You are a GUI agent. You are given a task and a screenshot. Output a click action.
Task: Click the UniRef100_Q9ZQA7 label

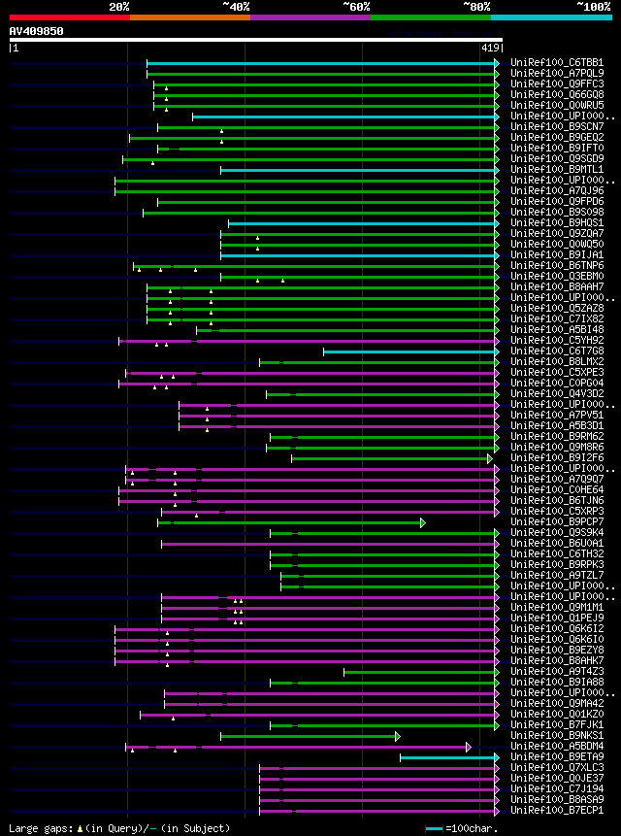point(557,234)
